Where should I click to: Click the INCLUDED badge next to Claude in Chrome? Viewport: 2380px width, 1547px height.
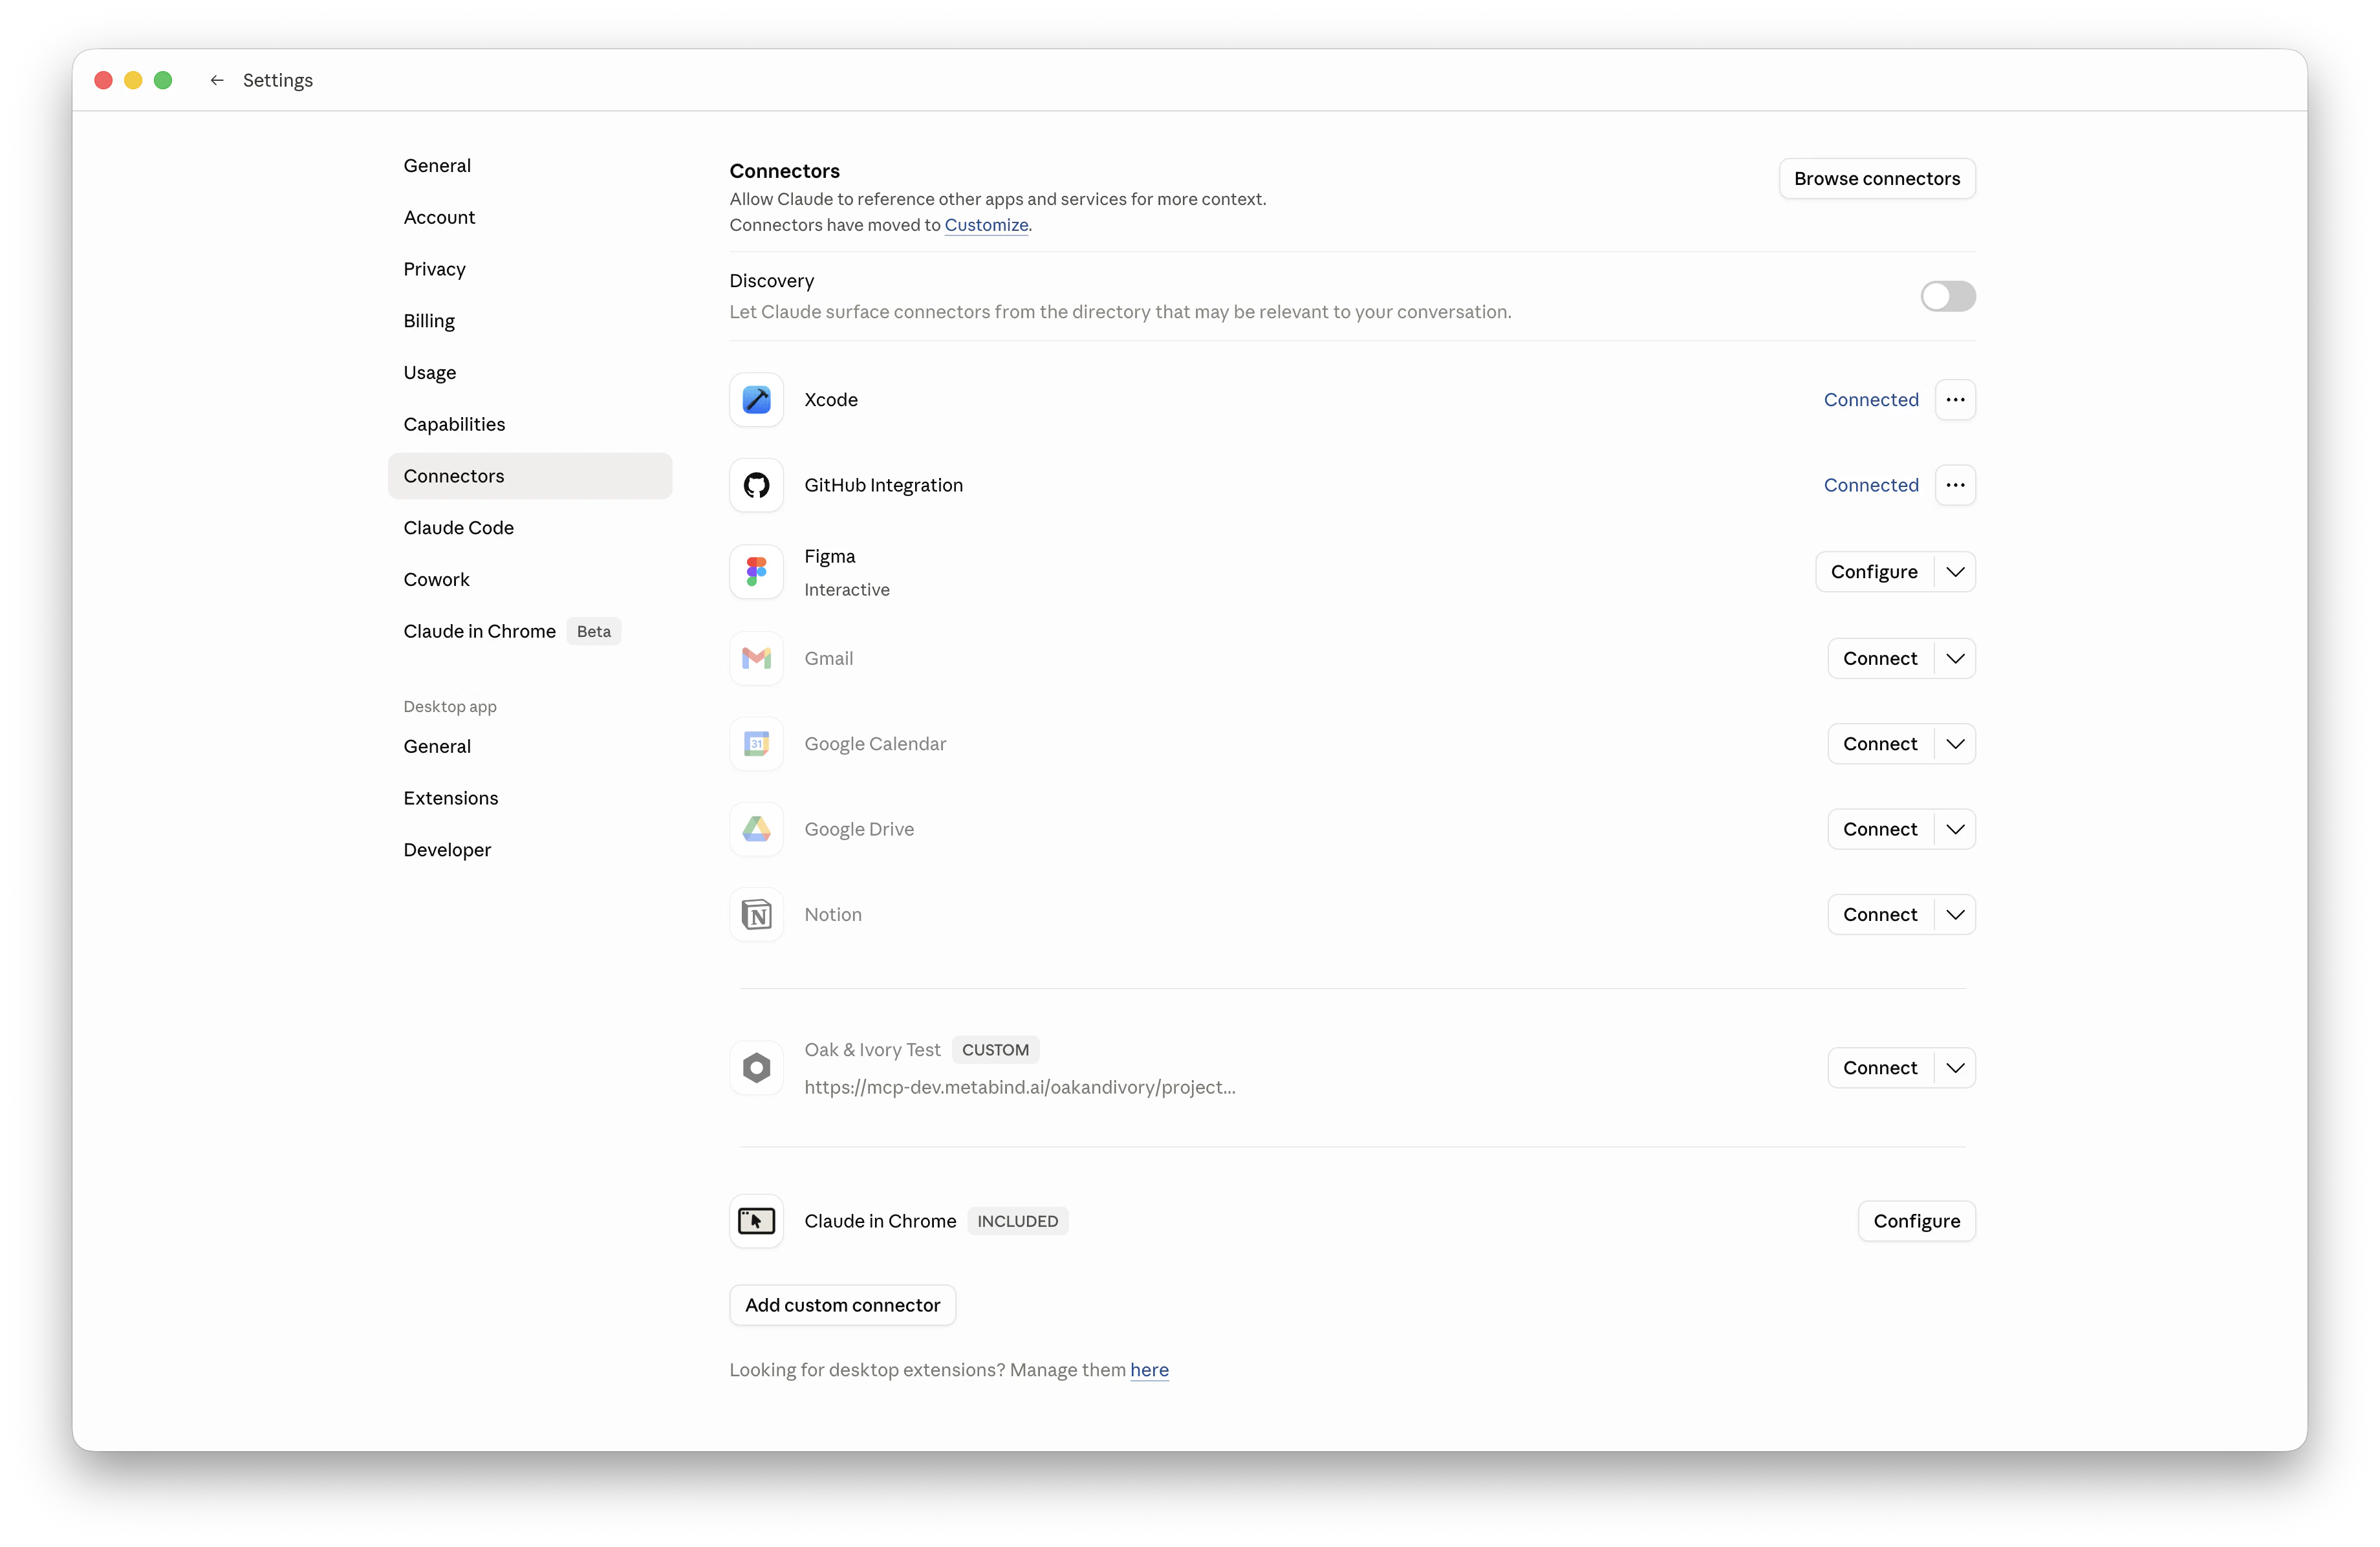[1017, 1221]
